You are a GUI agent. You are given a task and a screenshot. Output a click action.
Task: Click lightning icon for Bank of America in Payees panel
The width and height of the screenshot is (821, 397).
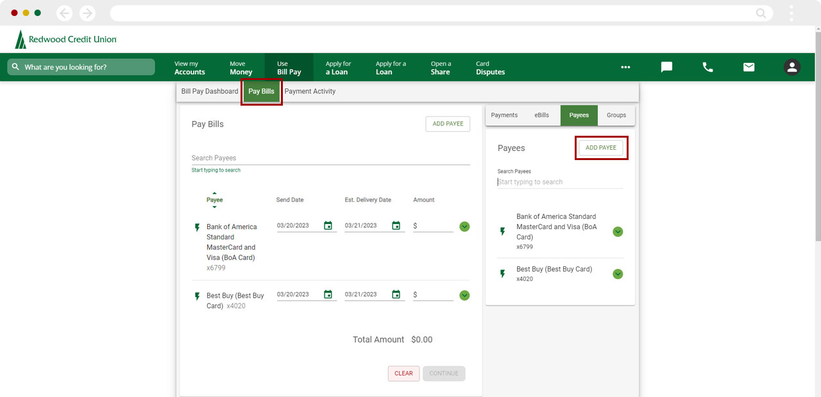click(x=503, y=232)
